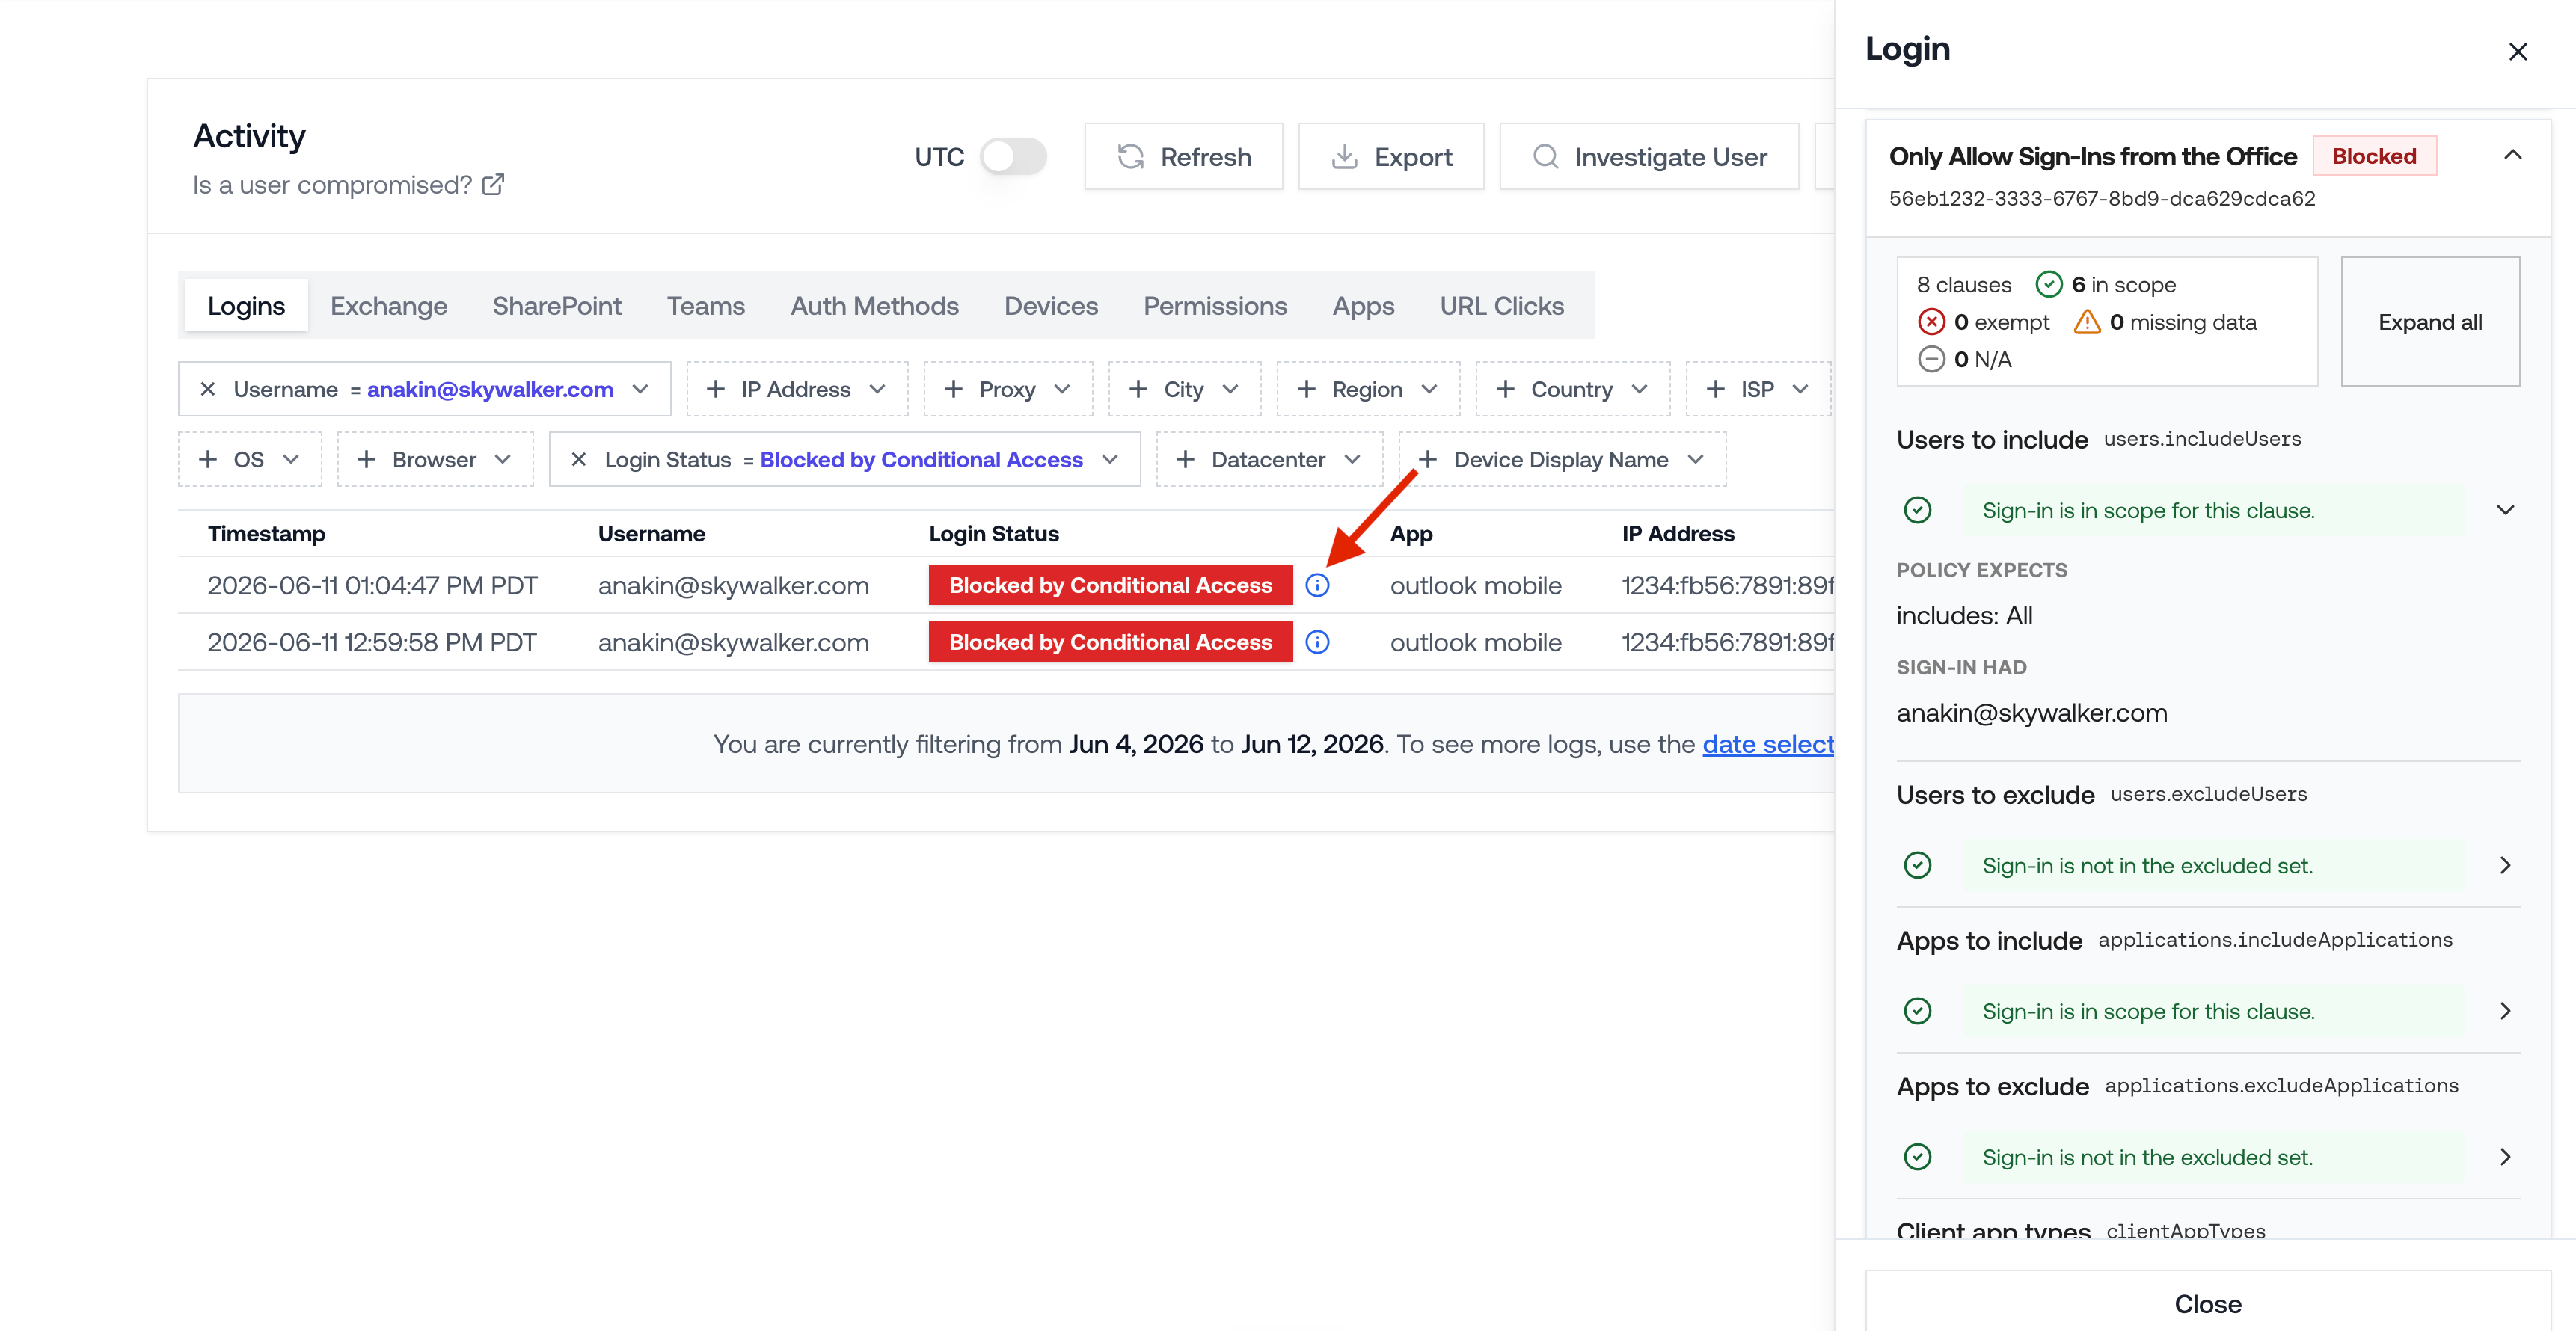Switch to the SharePoint tab
The height and width of the screenshot is (1331, 2576).
pos(557,306)
